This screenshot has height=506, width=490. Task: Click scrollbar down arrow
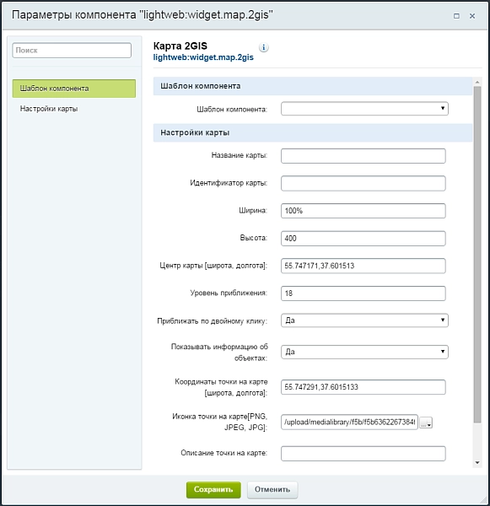pos(477,462)
